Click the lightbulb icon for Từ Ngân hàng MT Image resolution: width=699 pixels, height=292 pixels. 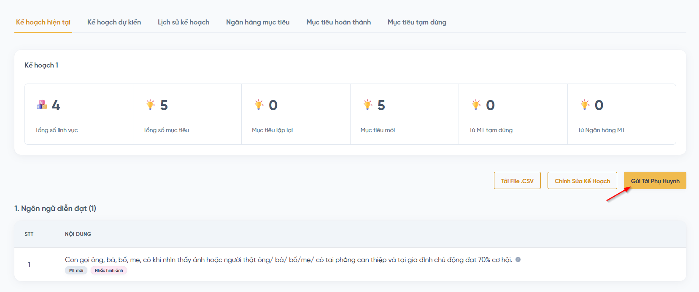coord(585,105)
